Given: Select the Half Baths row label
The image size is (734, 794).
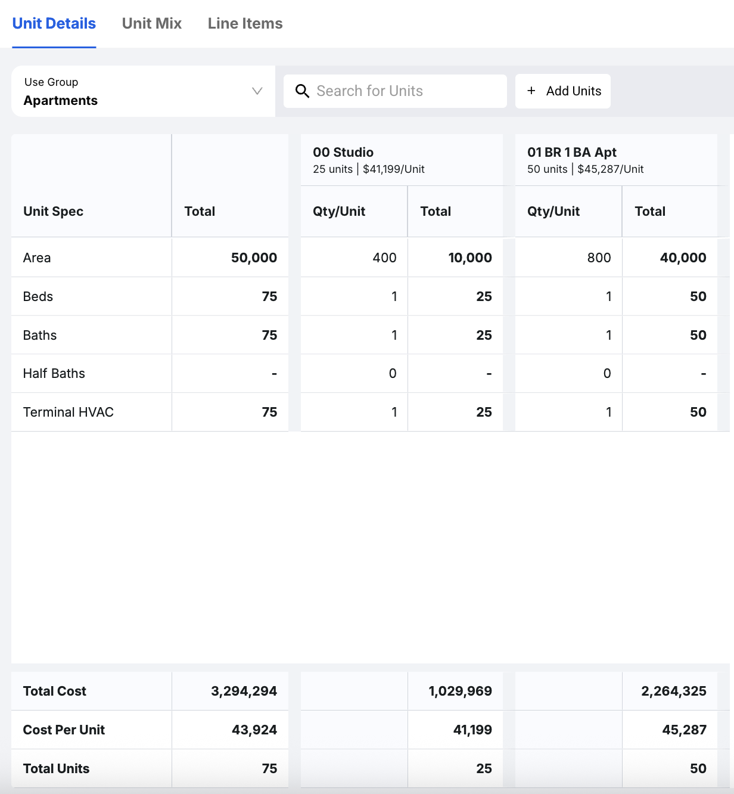Looking at the screenshot, I should (x=54, y=374).
